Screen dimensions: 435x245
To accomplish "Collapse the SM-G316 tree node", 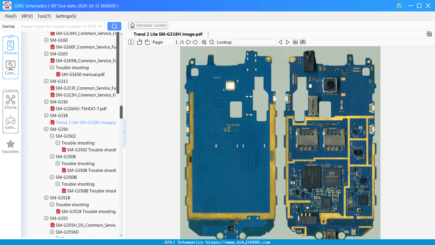I will pyautogui.click(x=46, y=102).
